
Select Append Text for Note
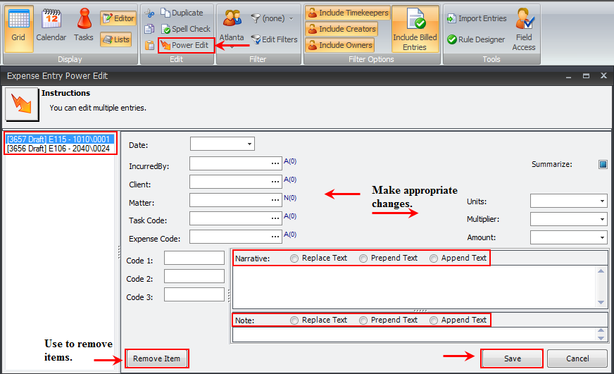(x=434, y=320)
